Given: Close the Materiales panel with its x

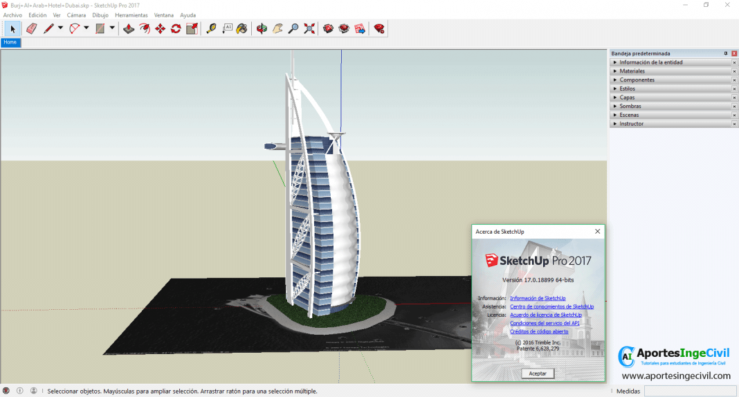Looking at the screenshot, I should [734, 71].
